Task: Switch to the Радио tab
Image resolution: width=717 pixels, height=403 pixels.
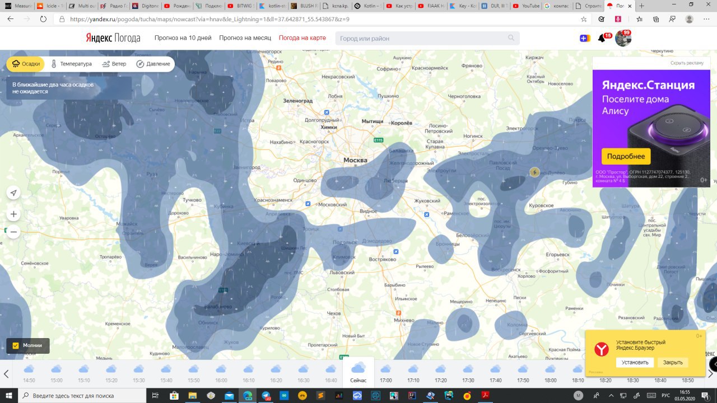Action: point(114,6)
